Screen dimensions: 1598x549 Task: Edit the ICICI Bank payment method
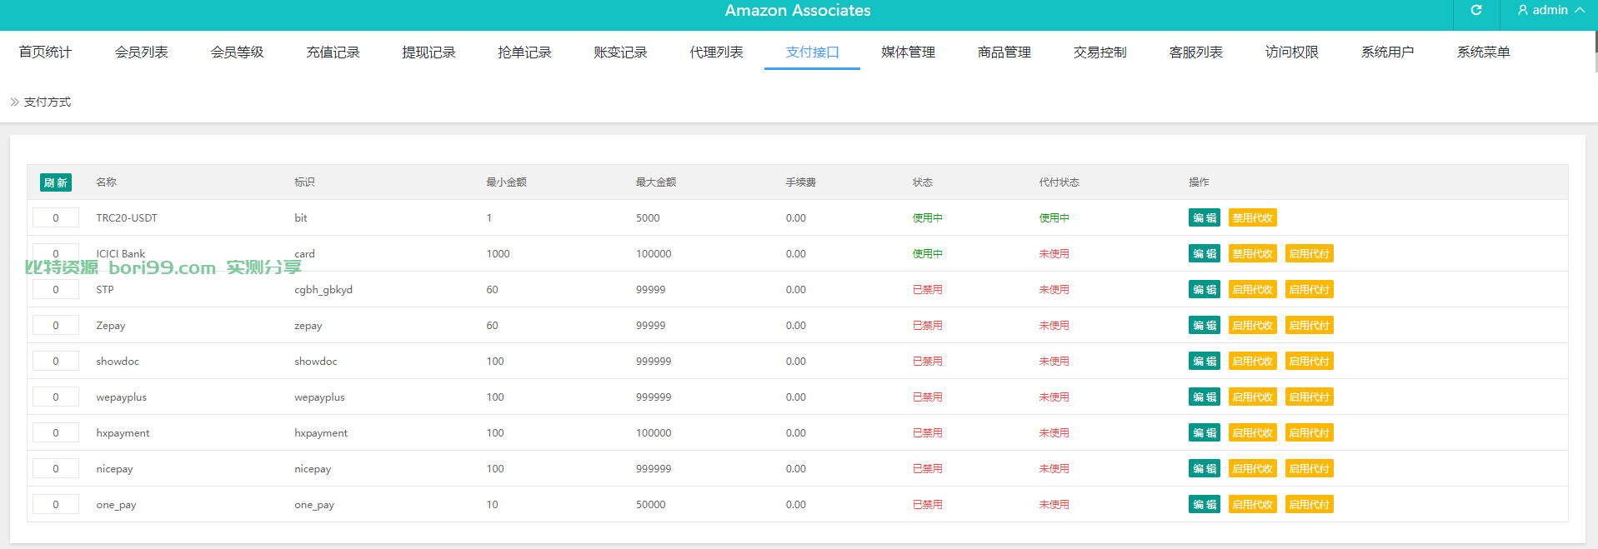1205,253
